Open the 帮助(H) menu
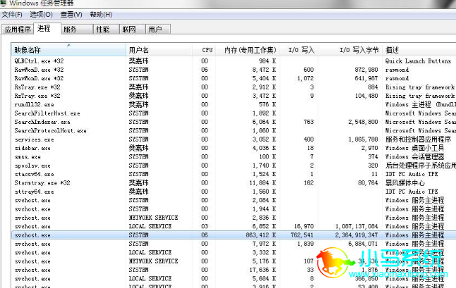Screen dimensions: 456x288 tap(101, 15)
